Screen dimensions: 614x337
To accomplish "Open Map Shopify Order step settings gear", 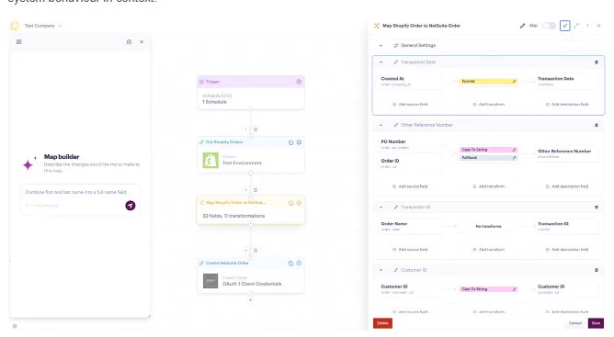I will (299, 203).
